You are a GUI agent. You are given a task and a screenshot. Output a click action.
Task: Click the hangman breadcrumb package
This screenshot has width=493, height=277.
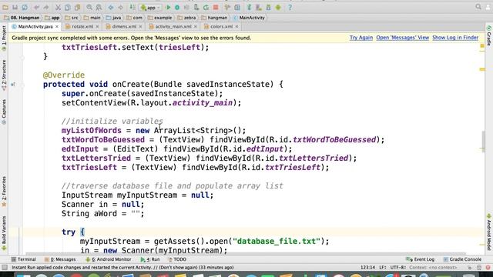214,18
